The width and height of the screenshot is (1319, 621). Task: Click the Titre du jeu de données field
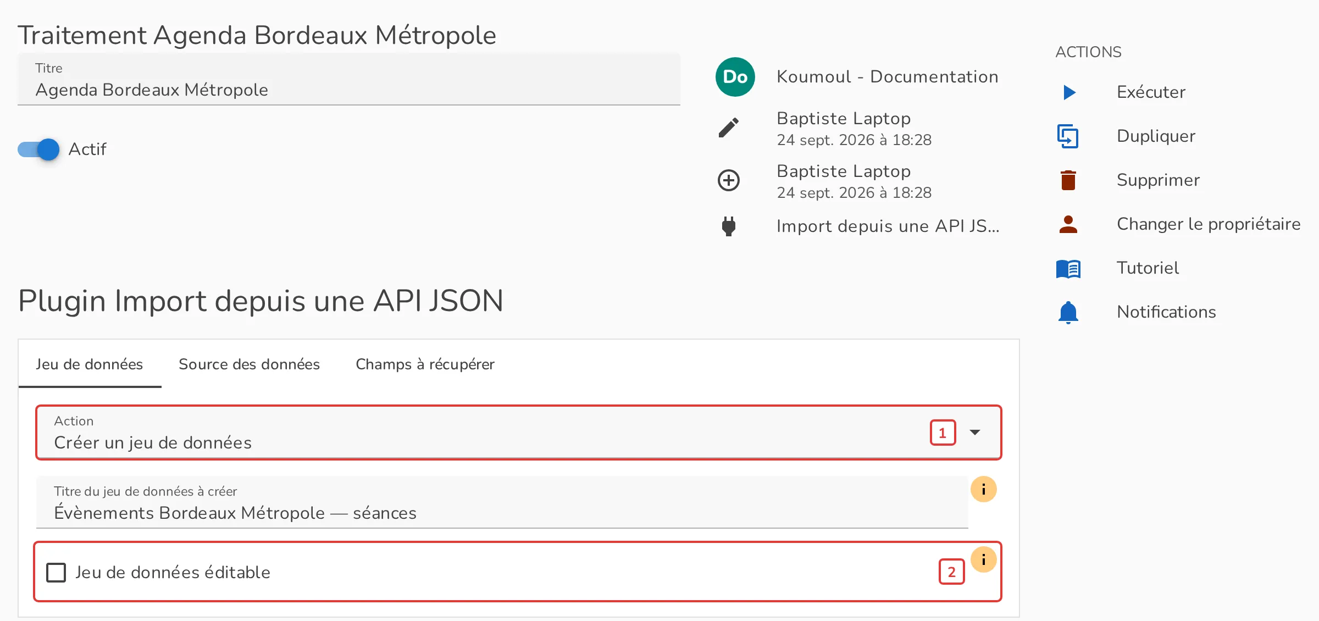(x=502, y=502)
